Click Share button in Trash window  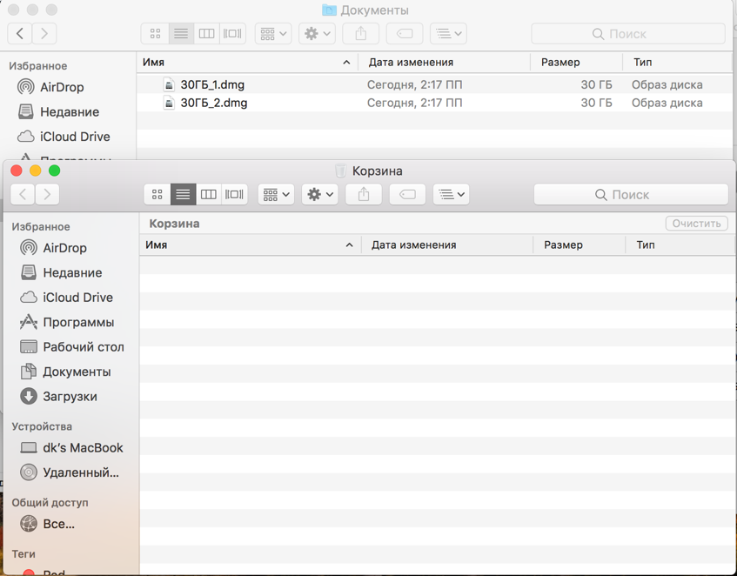coord(364,195)
